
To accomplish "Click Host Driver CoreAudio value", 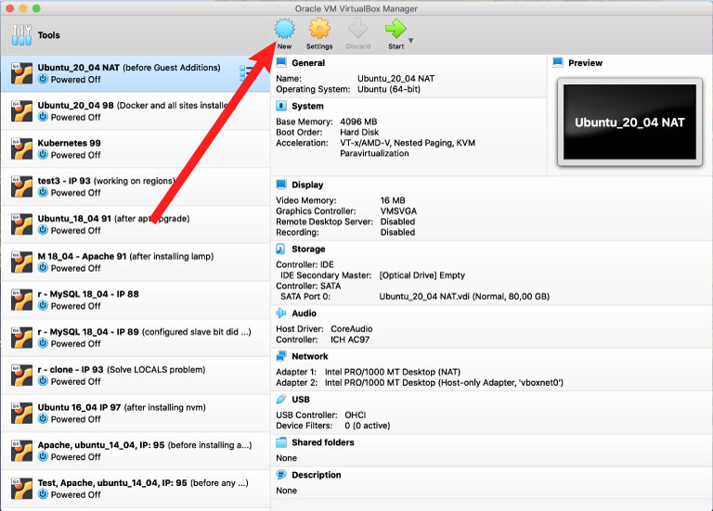I will click(352, 329).
